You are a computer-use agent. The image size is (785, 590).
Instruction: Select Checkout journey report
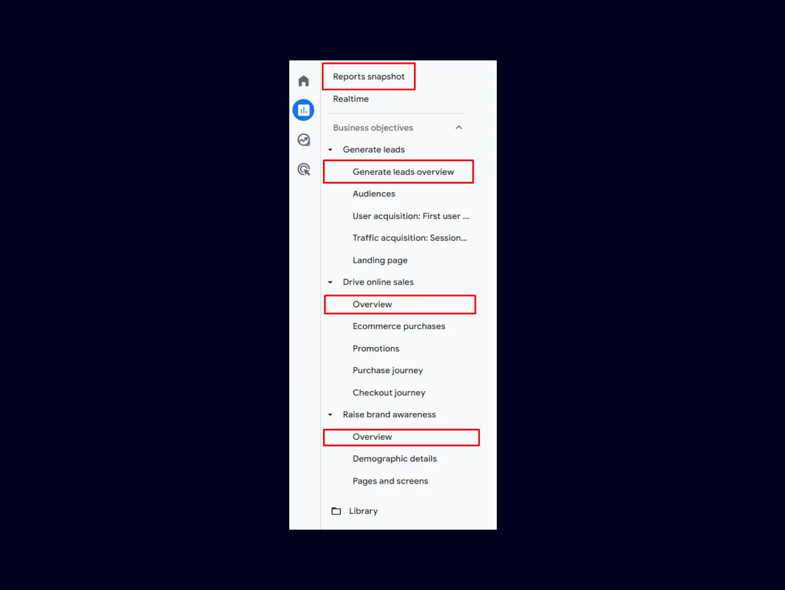pos(389,393)
